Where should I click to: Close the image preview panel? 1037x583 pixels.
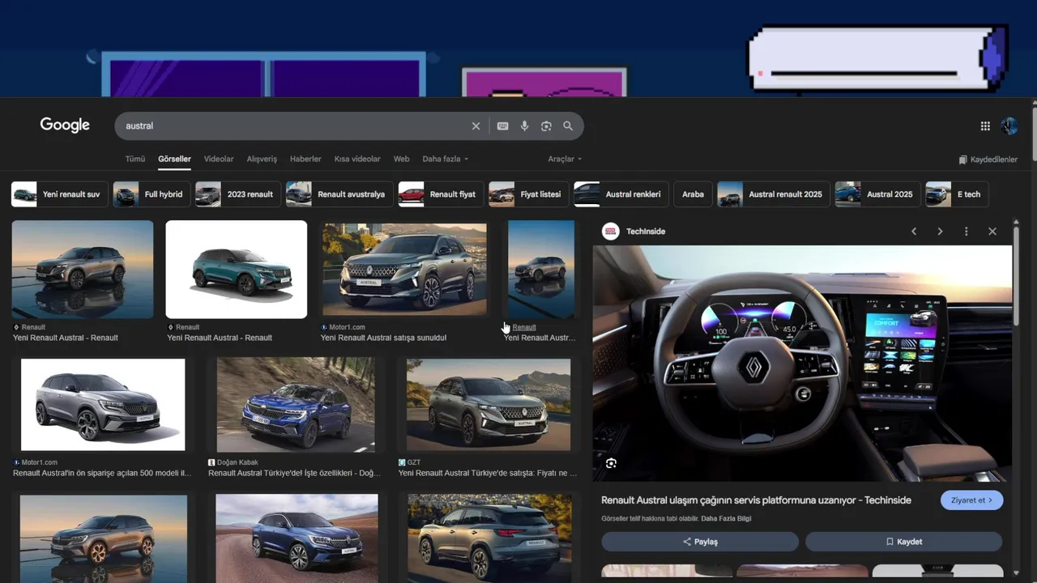pos(992,232)
